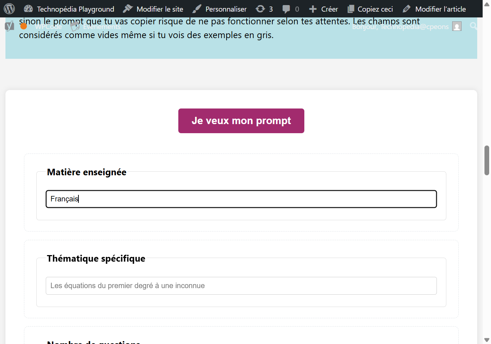
Task: Focus the Matière enseignée text field
Action: click(x=241, y=199)
